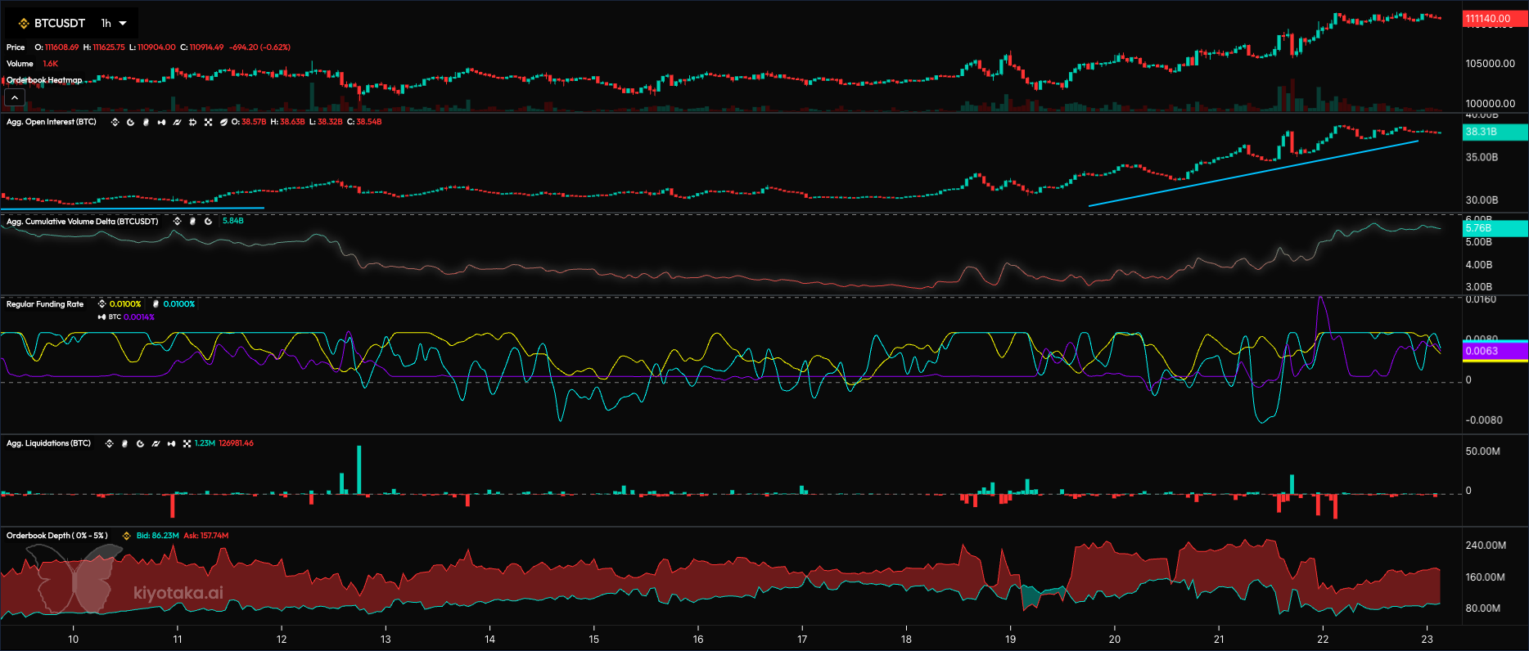Click the Binance logo beside BTCUSDT

coord(24,24)
